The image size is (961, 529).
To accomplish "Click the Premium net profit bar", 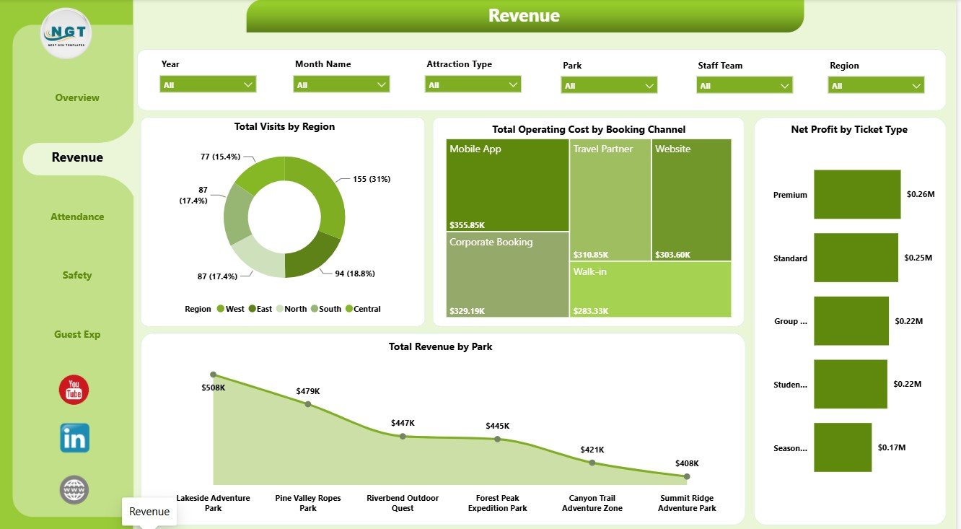I will point(857,194).
